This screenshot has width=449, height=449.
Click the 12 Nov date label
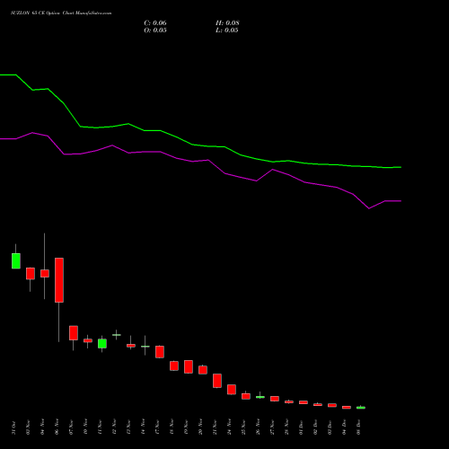pyautogui.click(x=115, y=427)
